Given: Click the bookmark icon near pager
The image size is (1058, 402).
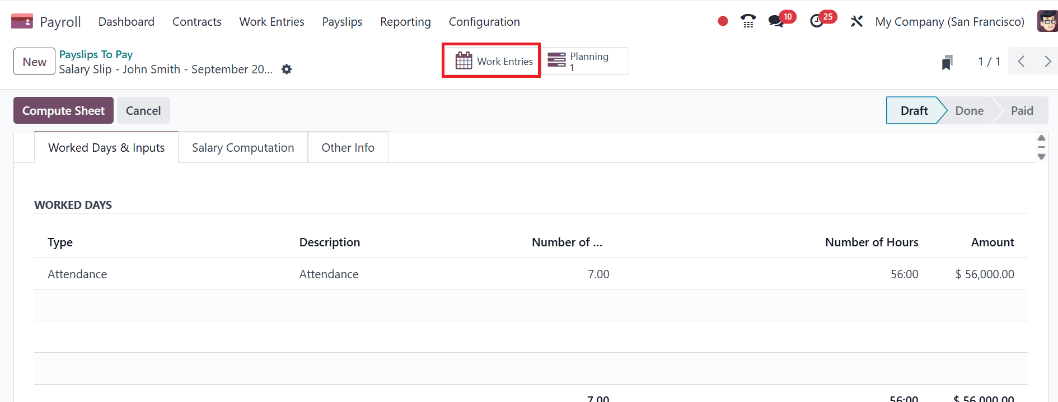Looking at the screenshot, I should pos(947,62).
